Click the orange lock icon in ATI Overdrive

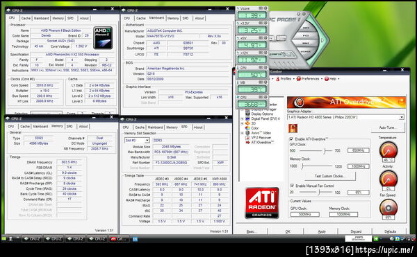coord(293,129)
